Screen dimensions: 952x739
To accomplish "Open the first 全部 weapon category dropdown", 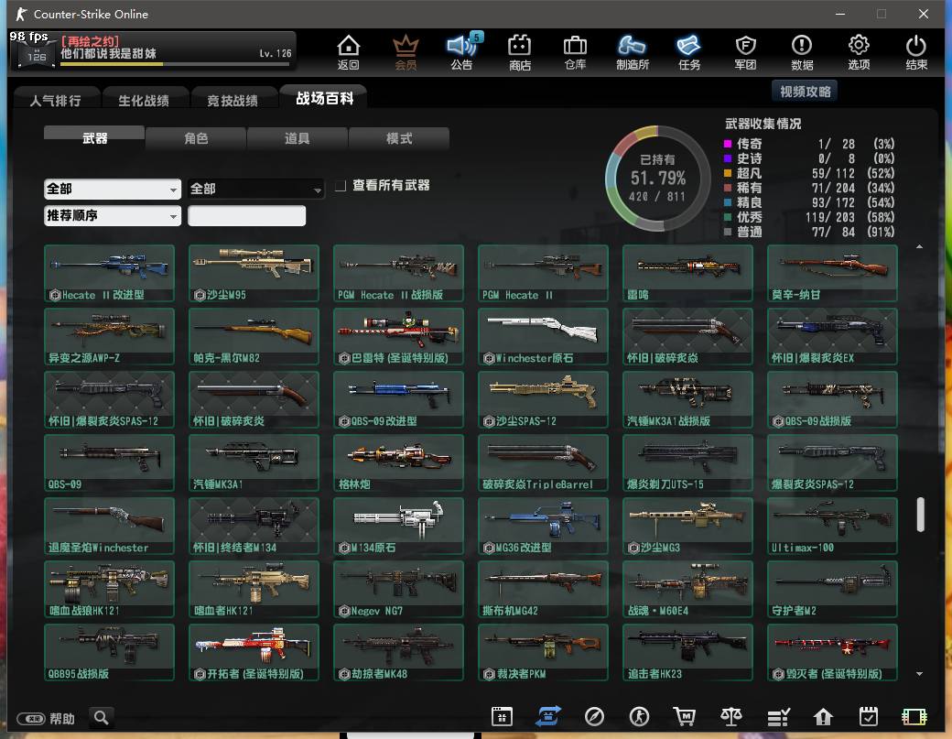I will [x=113, y=189].
